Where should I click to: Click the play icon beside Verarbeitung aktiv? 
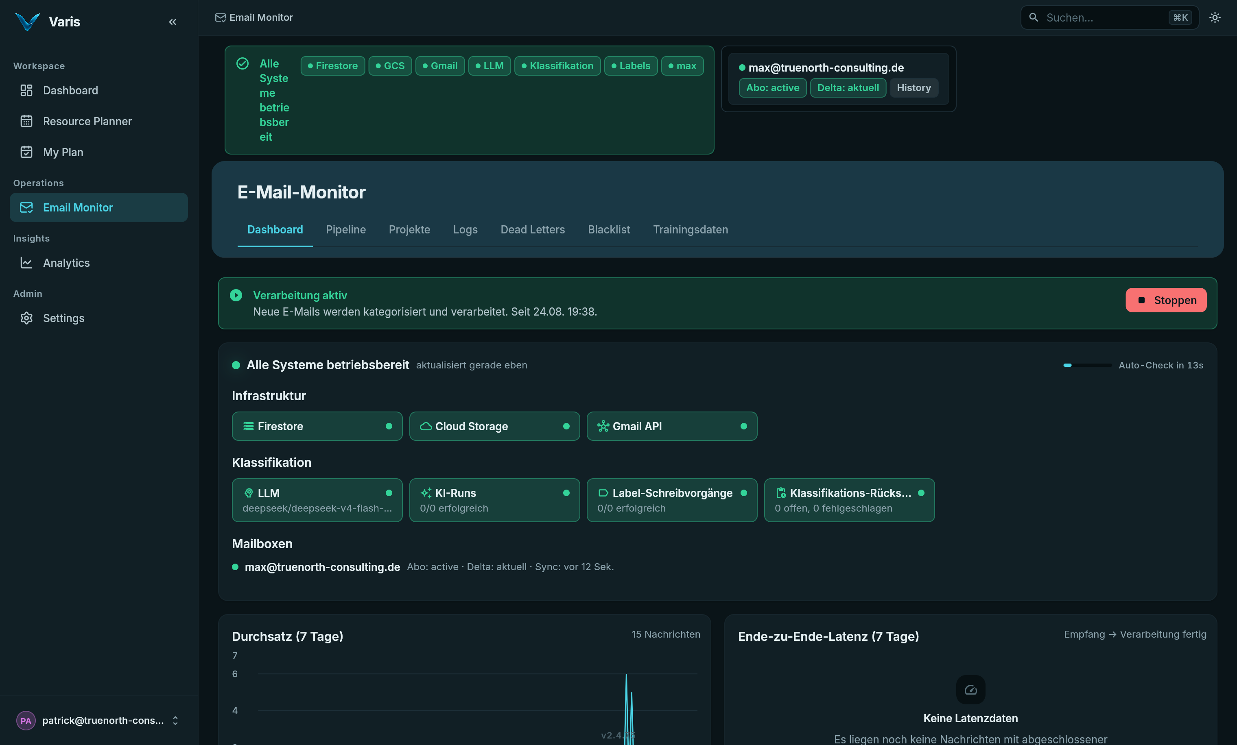(236, 295)
